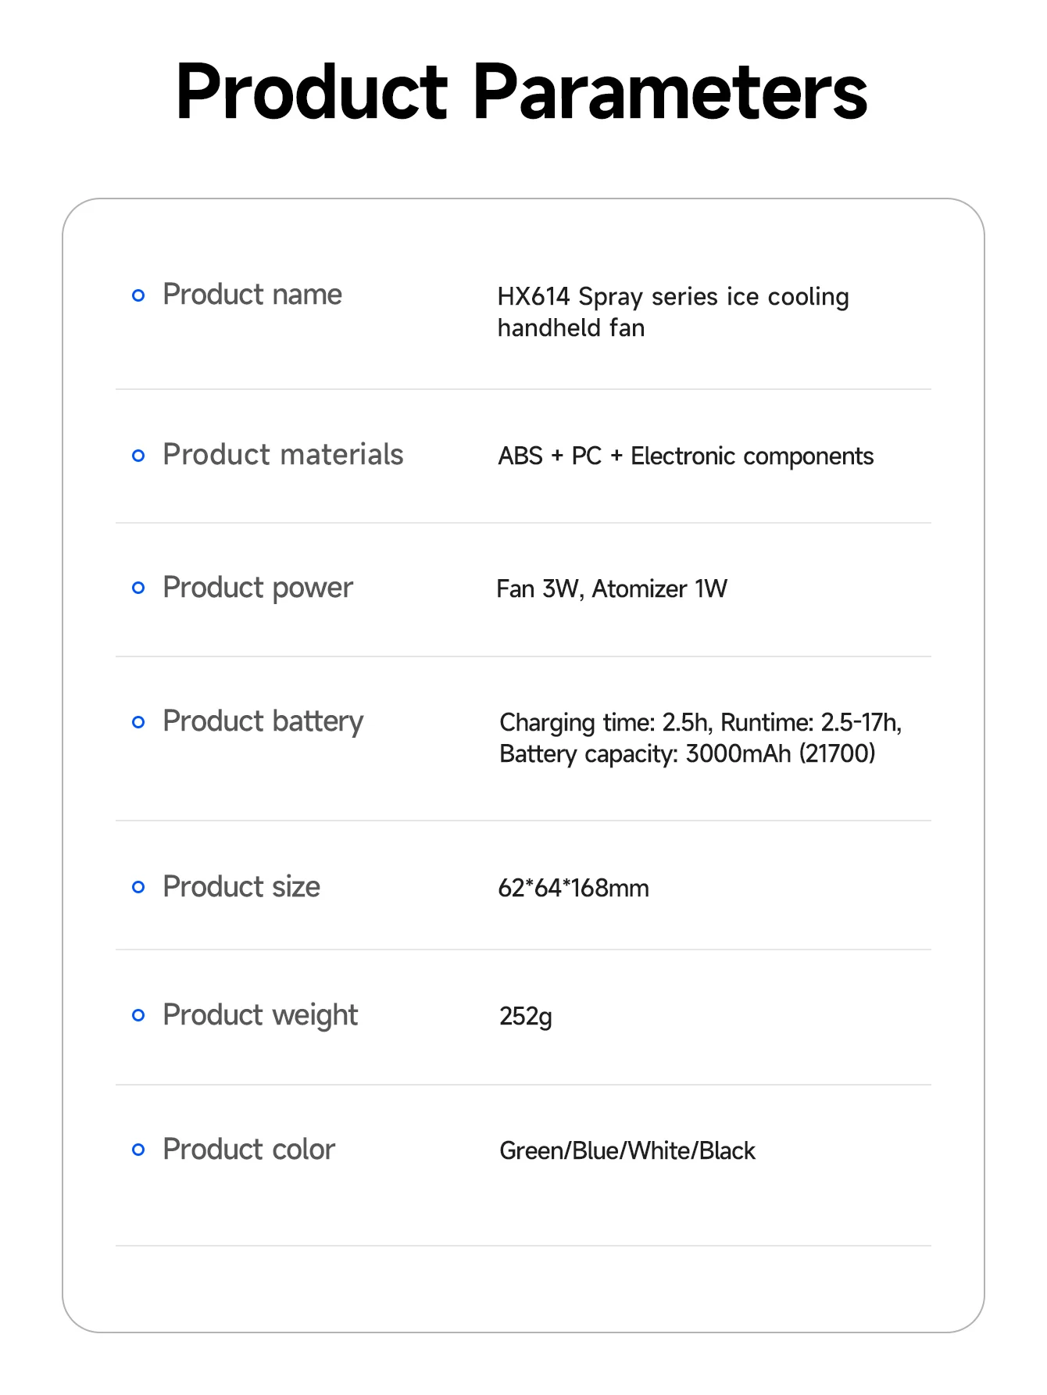Click the blue bullet beside Product name

pyautogui.click(x=138, y=295)
